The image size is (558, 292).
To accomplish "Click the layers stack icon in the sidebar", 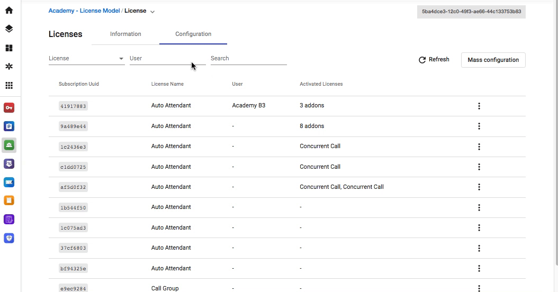I will pos(9,29).
